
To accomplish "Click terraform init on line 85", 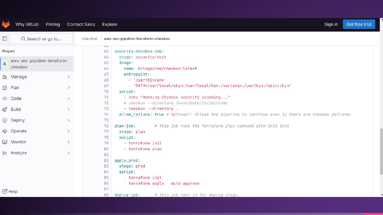I will pyautogui.click(x=145, y=178).
